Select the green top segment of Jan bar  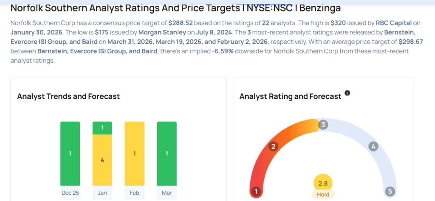coord(102,128)
